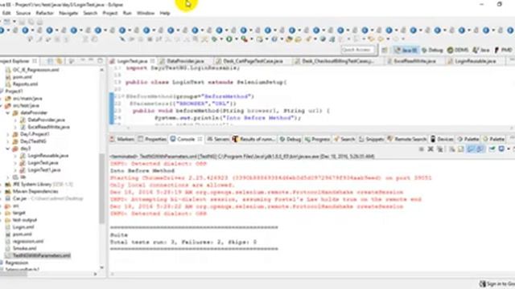
Task: Open the Refactor menu
Action: pyautogui.click(x=45, y=13)
